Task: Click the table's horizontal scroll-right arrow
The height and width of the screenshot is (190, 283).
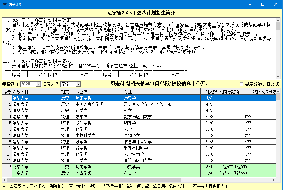Action: pos(273,180)
